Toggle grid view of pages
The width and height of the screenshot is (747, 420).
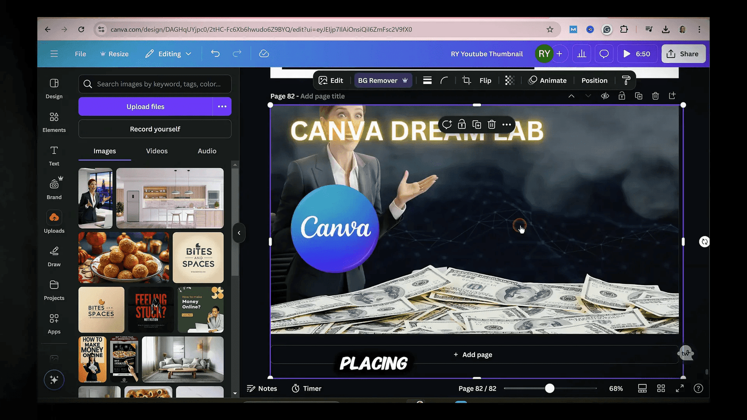pyautogui.click(x=661, y=388)
